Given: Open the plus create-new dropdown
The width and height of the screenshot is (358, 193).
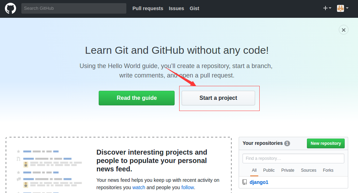Looking at the screenshot, I should click(327, 8).
